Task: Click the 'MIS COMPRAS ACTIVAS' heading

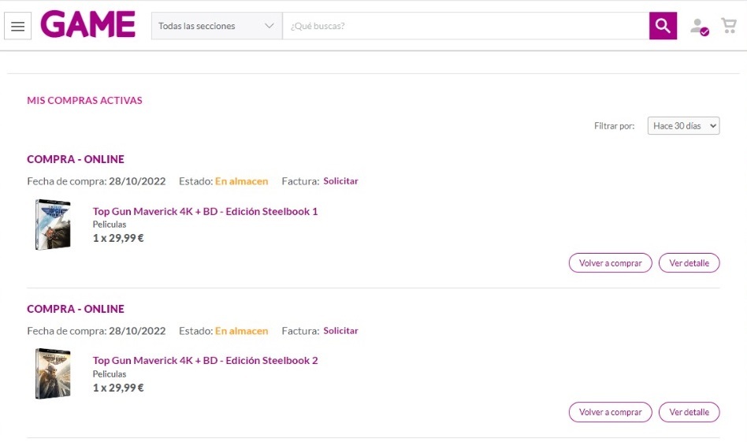Action: (85, 101)
